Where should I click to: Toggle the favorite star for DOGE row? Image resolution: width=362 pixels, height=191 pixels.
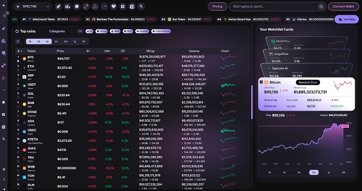(18, 115)
